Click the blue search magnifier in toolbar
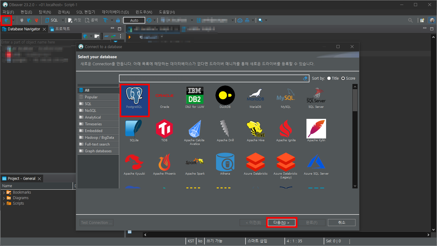437x246 pixels. [x=260, y=20]
